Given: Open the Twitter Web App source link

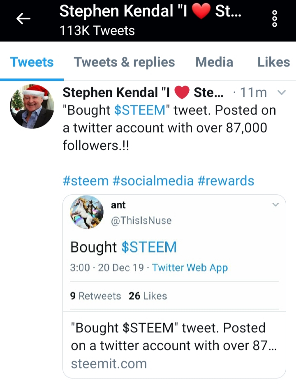Looking at the screenshot, I should click(190, 268).
